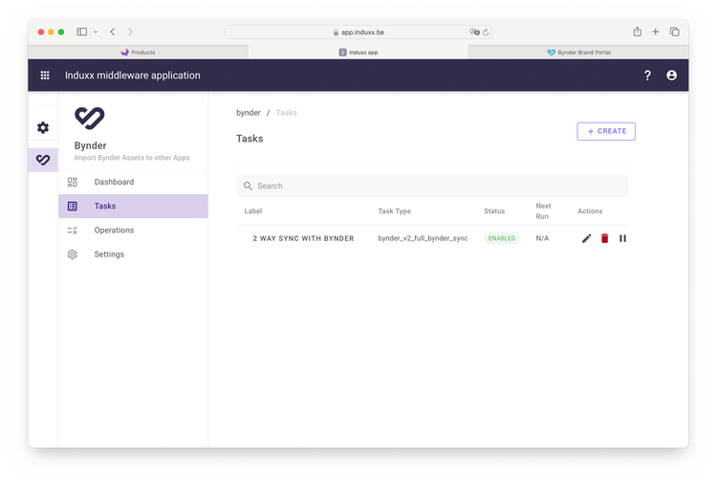Image resolution: width=717 pixels, height=485 pixels.
Task: Go to bynder breadcrumb link
Action: pyautogui.click(x=249, y=113)
